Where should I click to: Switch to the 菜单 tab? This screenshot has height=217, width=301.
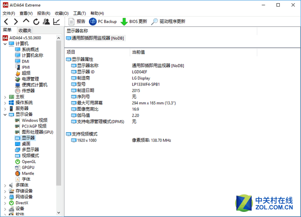(7, 30)
